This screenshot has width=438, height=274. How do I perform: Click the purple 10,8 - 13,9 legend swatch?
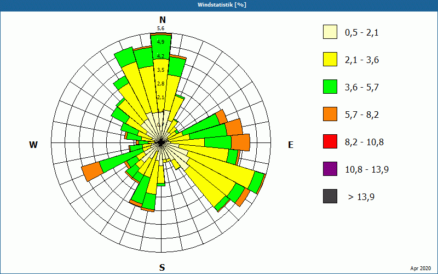pos(330,169)
